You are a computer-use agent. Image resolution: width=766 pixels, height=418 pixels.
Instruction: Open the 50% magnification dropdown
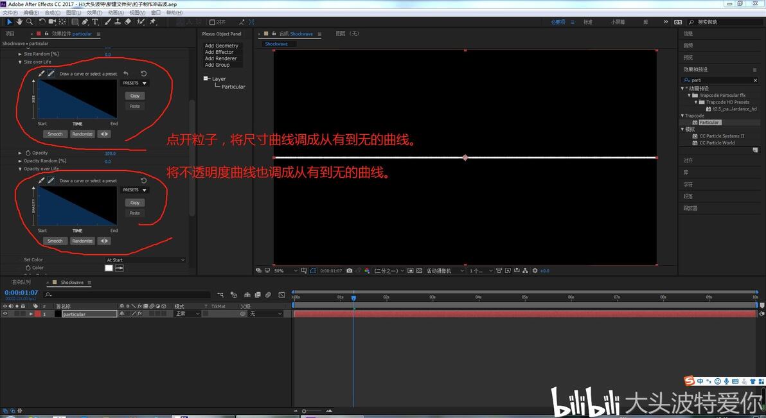(x=285, y=270)
